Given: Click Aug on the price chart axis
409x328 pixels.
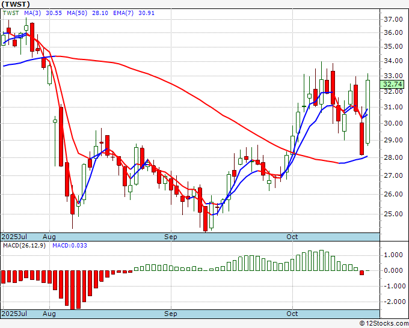Looking at the screenshot, I should pyautogui.click(x=49, y=237).
